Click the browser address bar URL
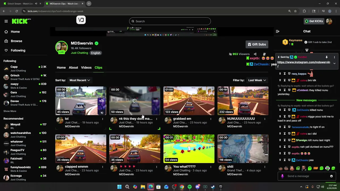The image size is (340, 191). tap(56, 11)
